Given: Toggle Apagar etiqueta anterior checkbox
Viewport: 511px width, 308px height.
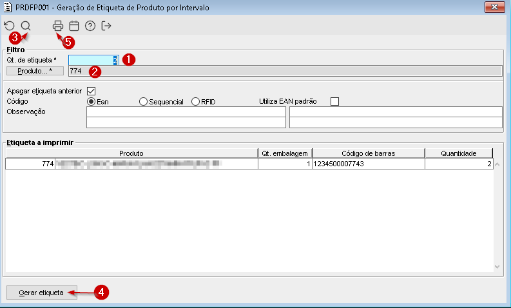Looking at the screenshot, I should coord(92,91).
